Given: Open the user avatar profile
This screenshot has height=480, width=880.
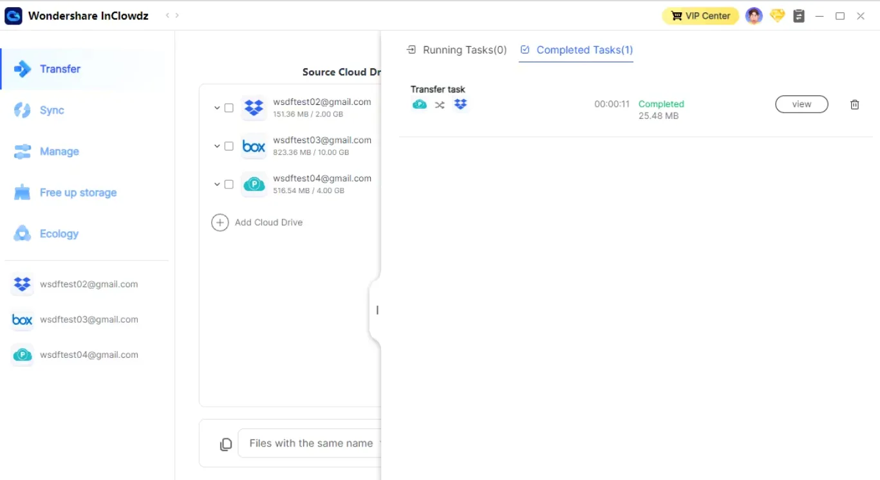Looking at the screenshot, I should tap(754, 15).
